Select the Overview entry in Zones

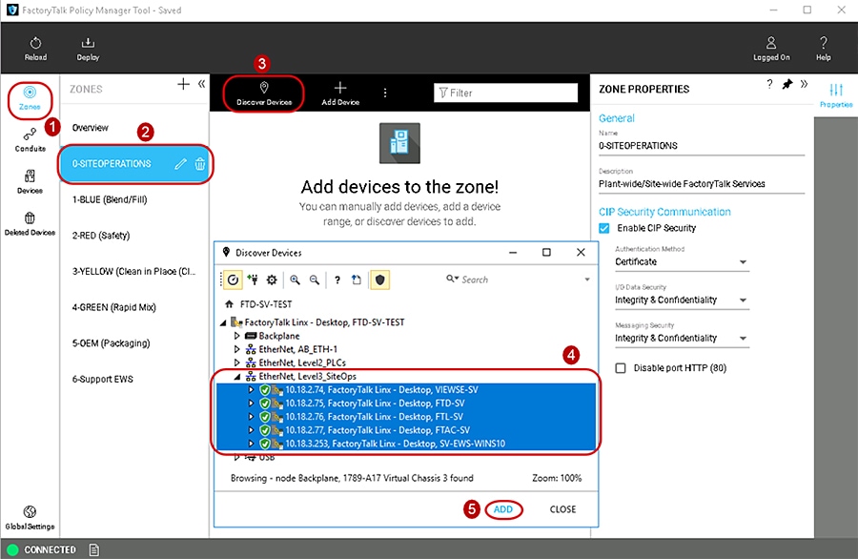91,128
